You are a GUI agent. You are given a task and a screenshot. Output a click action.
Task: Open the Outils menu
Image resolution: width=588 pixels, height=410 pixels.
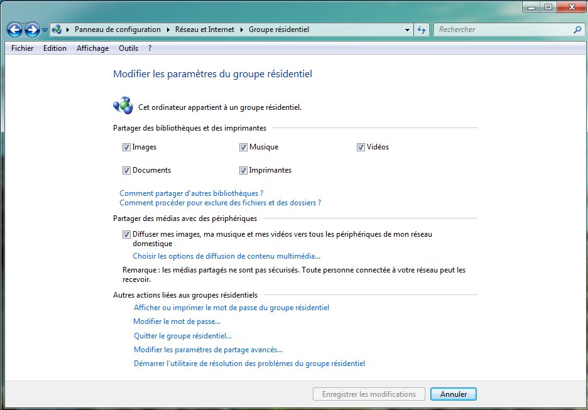(x=128, y=48)
